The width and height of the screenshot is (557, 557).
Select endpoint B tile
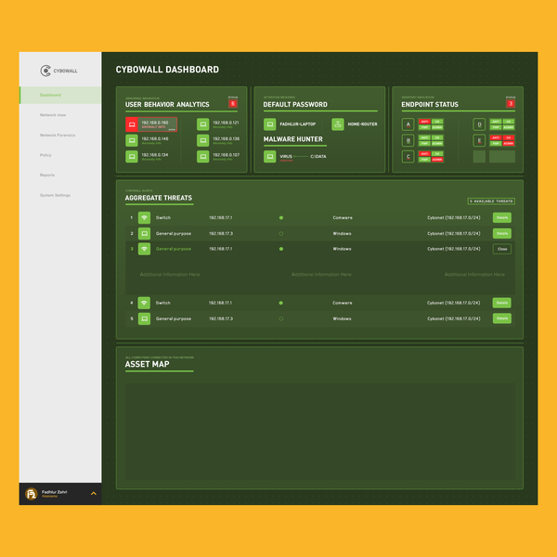(x=408, y=140)
